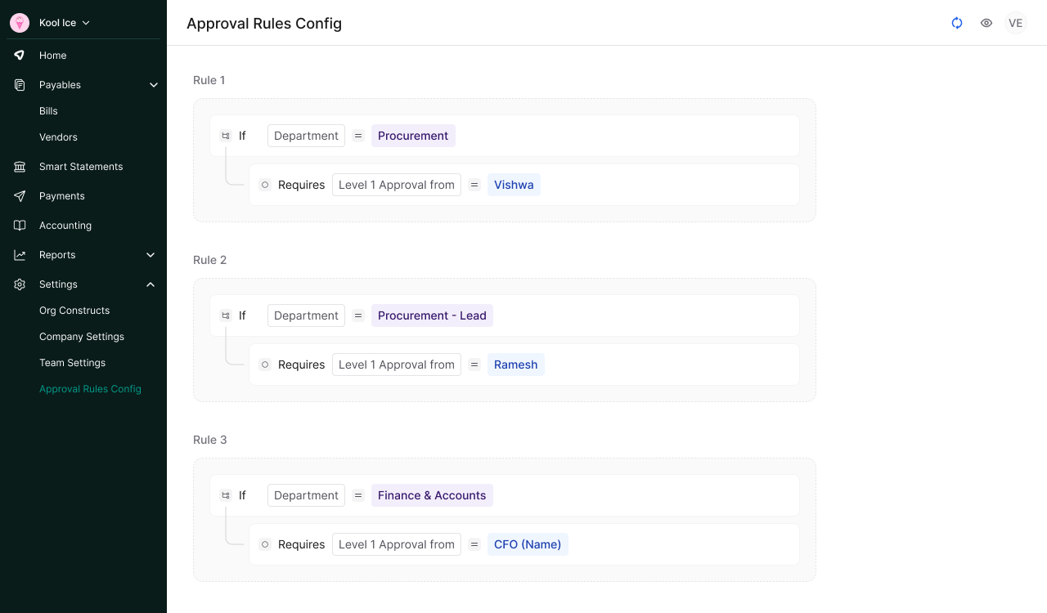The width and height of the screenshot is (1047, 613).
Task: Click the condition branch icon in Rule 1
Action: (x=225, y=136)
